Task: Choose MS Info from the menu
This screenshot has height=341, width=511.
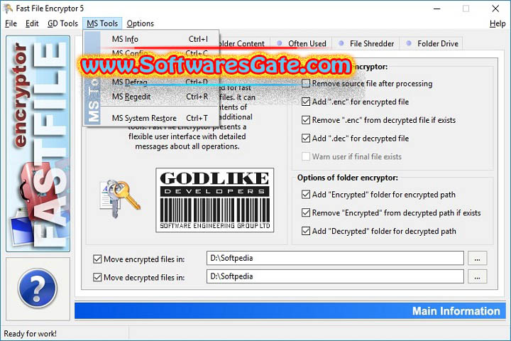Action: [x=160, y=39]
